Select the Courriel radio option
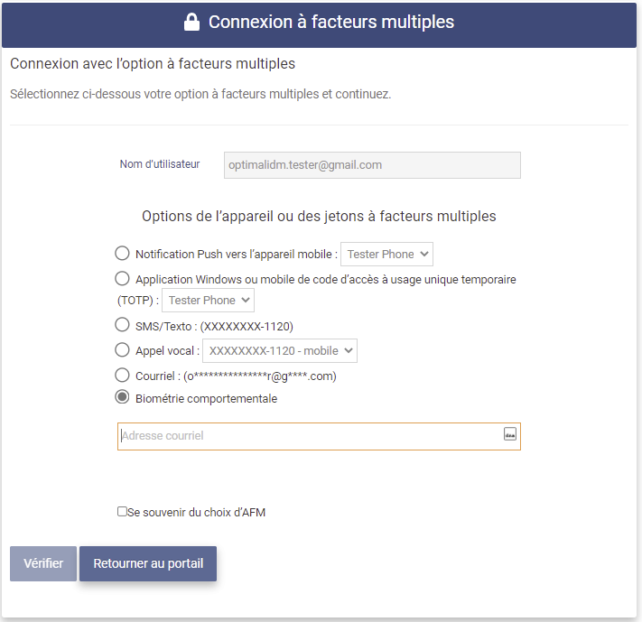Image resolution: width=642 pixels, height=622 pixels. pyautogui.click(x=122, y=375)
